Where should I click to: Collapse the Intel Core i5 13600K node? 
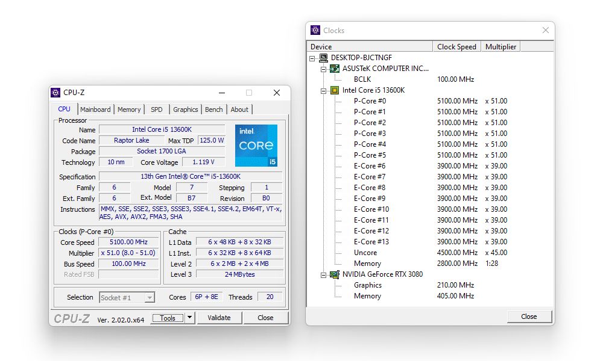[x=323, y=91]
